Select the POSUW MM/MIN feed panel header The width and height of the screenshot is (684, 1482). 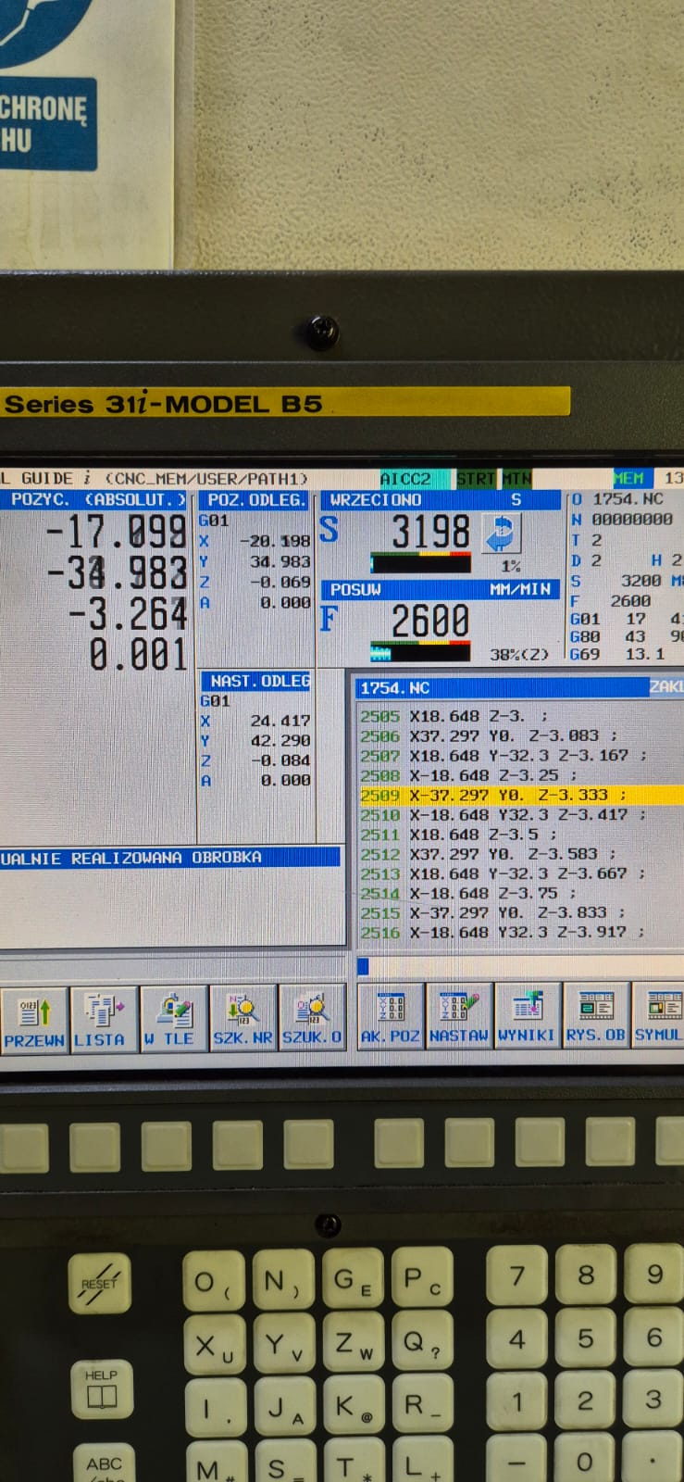click(440, 589)
